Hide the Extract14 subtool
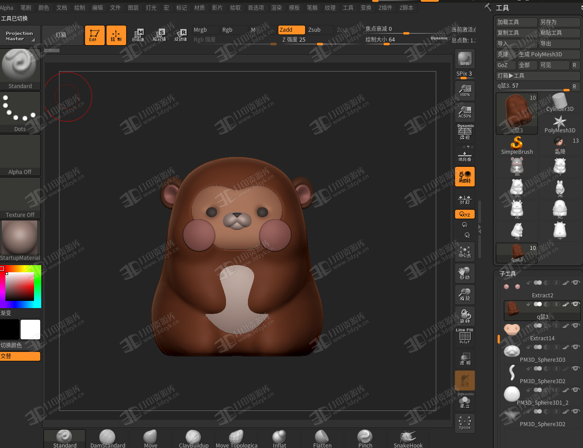This screenshot has height=448, width=583. pyautogui.click(x=576, y=325)
